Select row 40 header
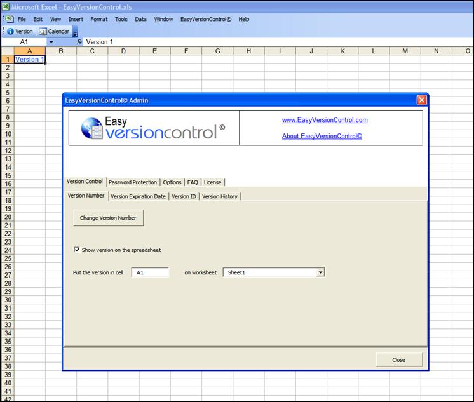This screenshot has width=474, height=402. click(x=8, y=383)
